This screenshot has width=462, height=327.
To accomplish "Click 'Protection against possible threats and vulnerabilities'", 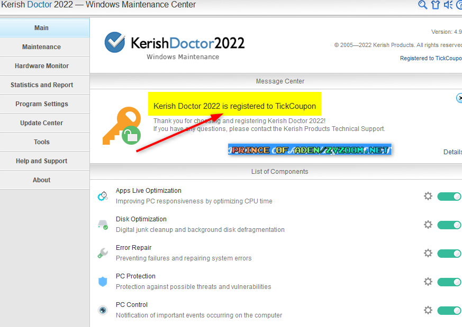I will click(x=193, y=287).
